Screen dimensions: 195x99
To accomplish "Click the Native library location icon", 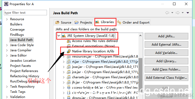I will pos(69,51).
